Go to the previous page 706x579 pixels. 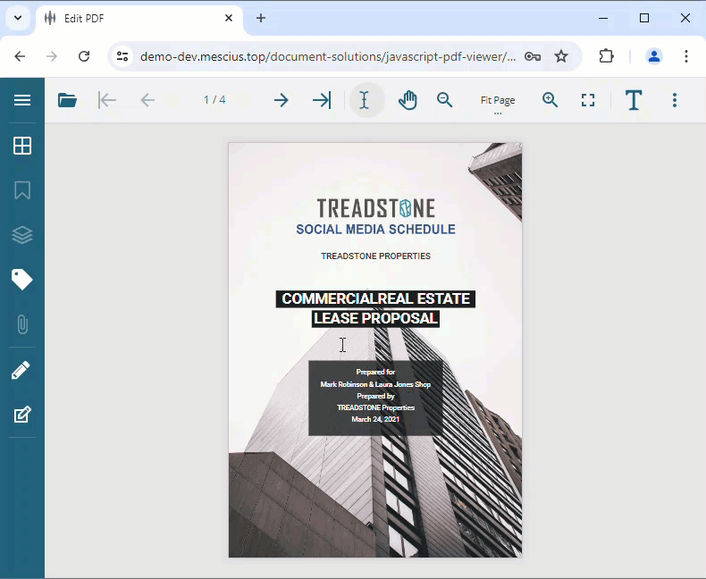(x=147, y=100)
